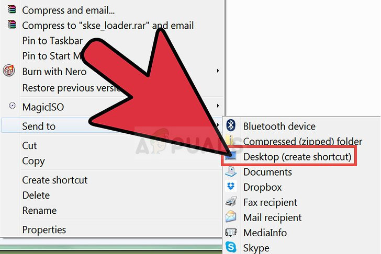Choose Compressed (zipped) folder
Screen dimensions: 381x254
point(302,142)
